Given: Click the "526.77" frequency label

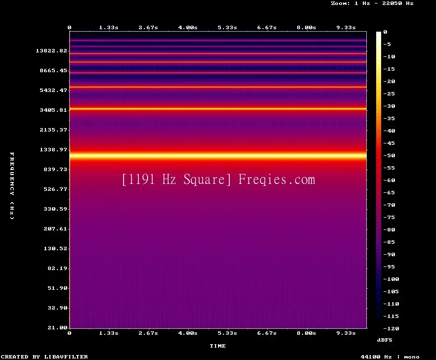Looking at the screenshot, I should click(x=55, y=189).
